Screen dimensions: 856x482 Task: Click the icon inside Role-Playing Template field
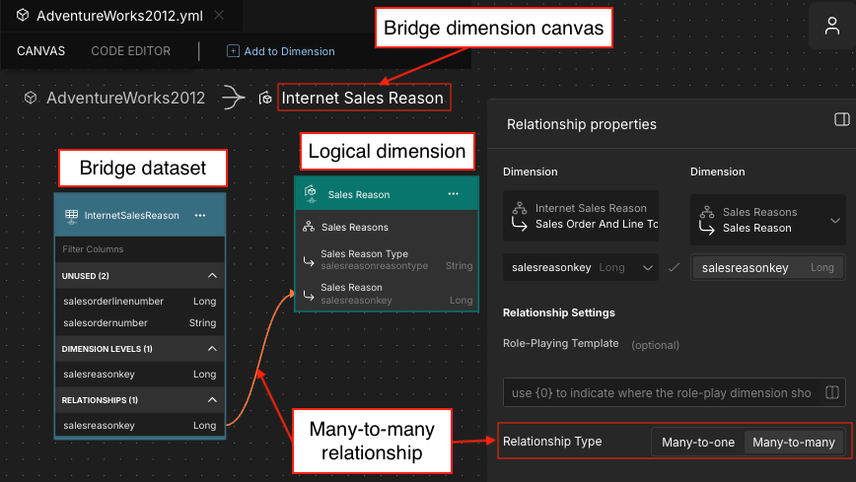[x=832, y=392]
